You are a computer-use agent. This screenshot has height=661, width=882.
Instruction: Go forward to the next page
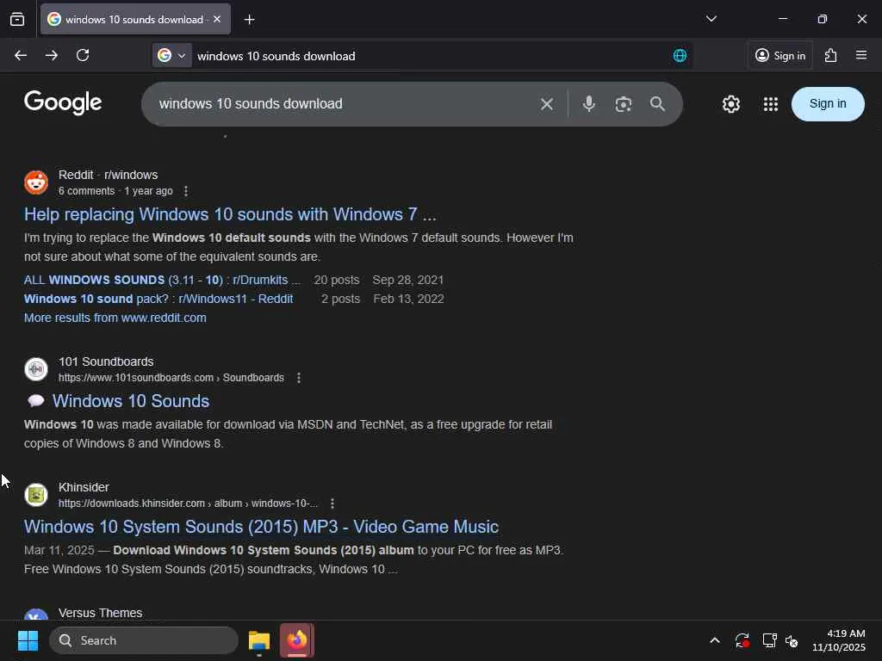tap(52, 55)
